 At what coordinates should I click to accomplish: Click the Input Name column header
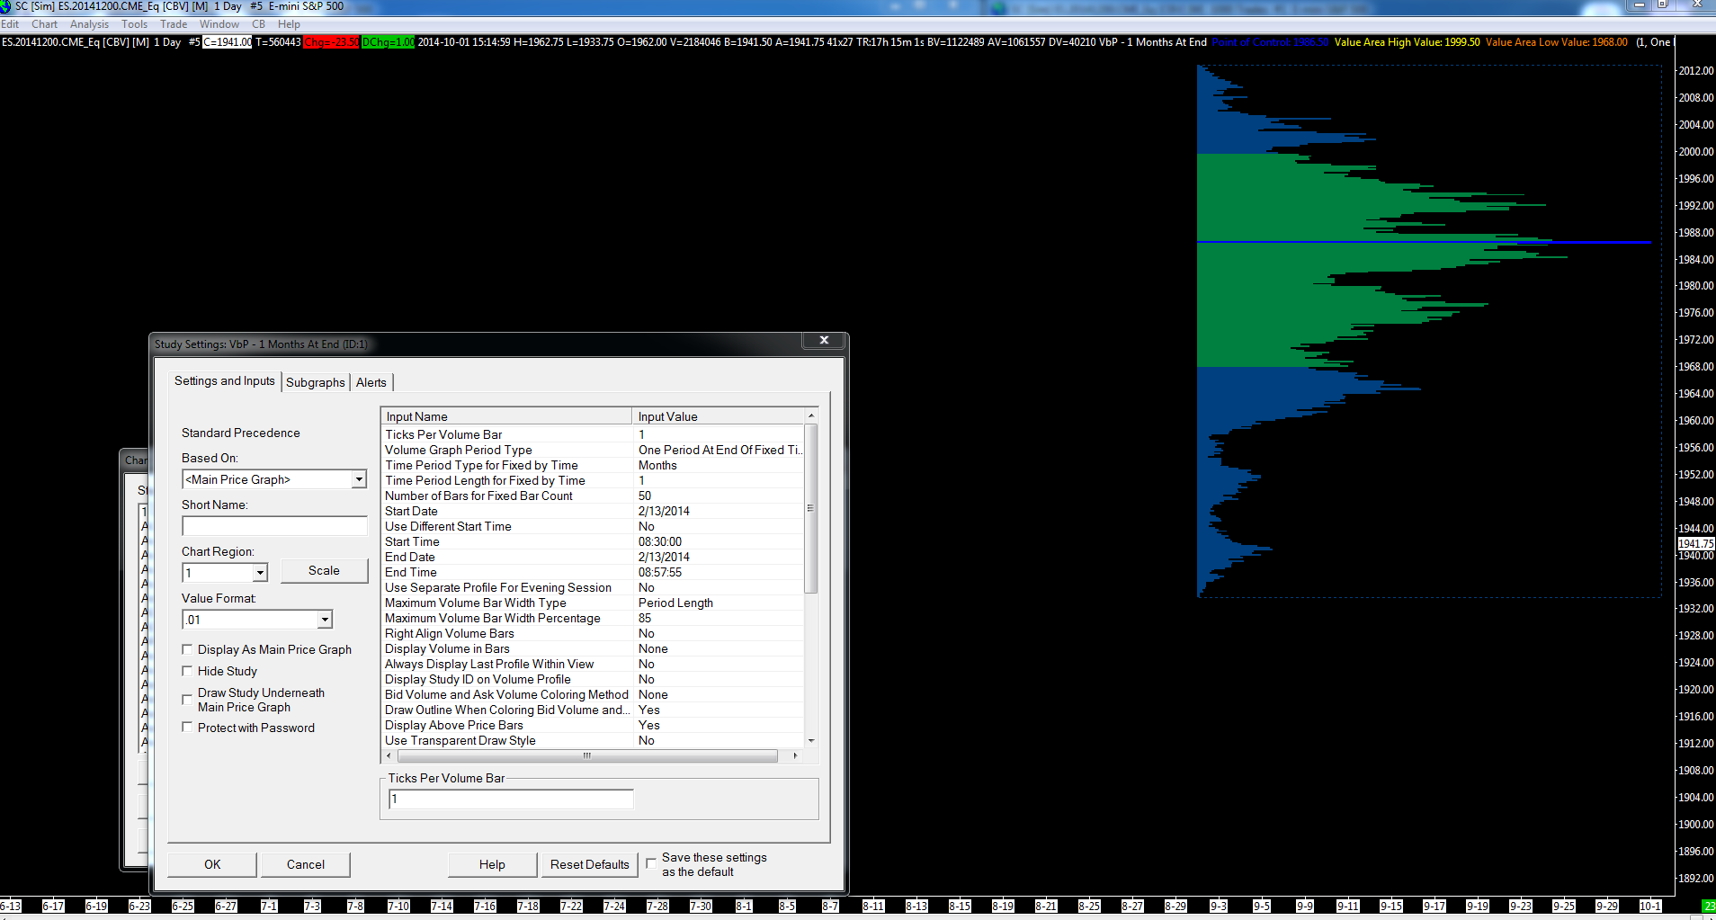507,416
